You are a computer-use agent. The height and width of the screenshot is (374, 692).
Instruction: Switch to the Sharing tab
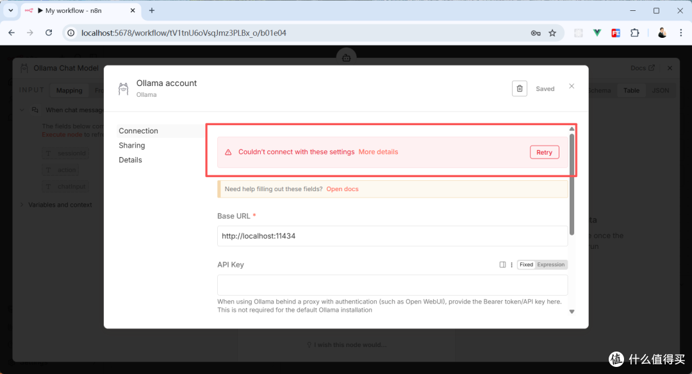131,146
